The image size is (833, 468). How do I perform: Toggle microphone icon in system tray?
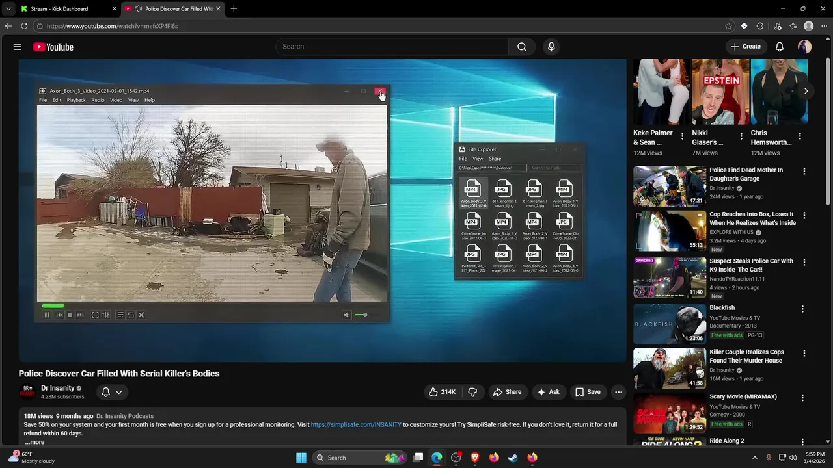(769, 458)
